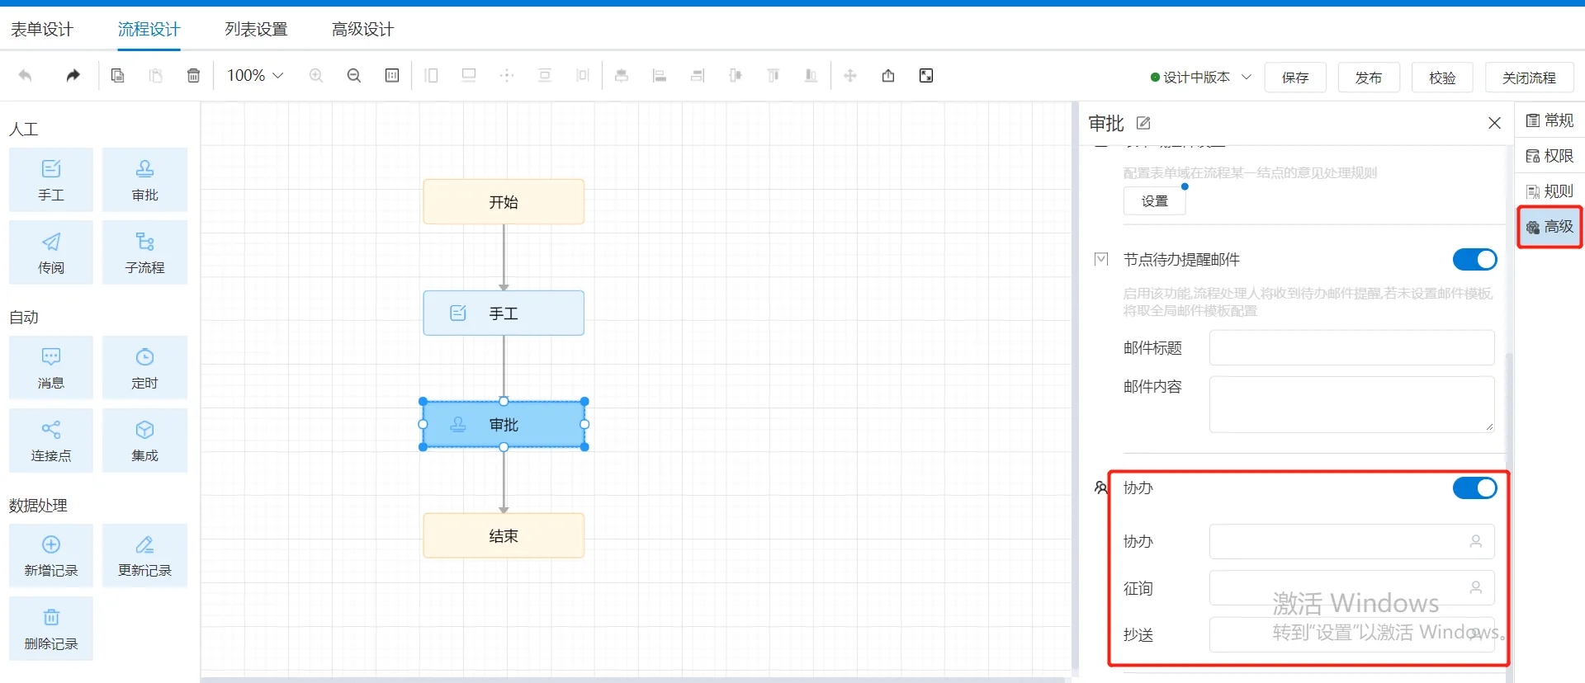
Task: Select the 定时 timer node tool
Action: (144, 368)
